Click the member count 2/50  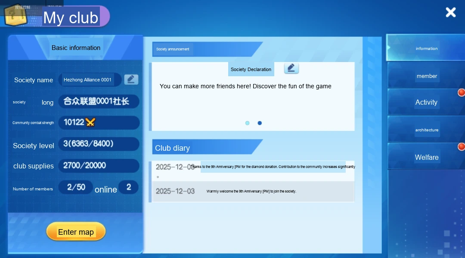pos(76,187)
